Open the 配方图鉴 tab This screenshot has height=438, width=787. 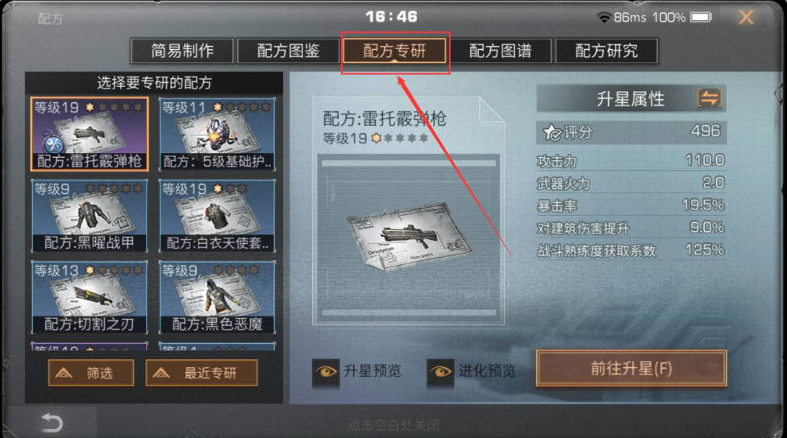coord(288,51)
